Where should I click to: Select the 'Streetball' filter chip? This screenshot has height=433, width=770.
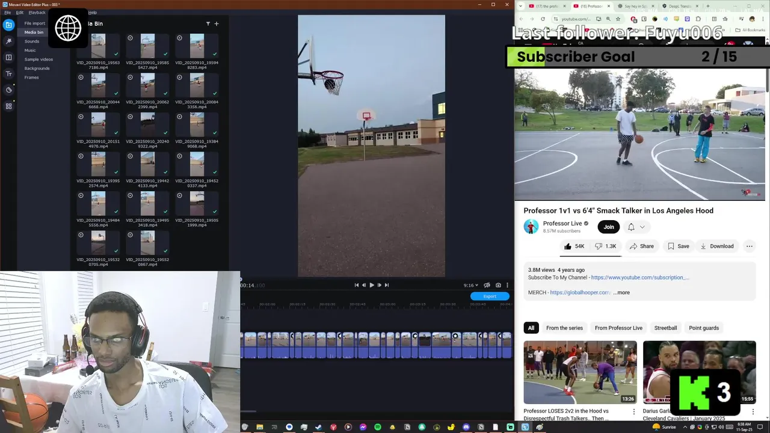click(665, 328)
